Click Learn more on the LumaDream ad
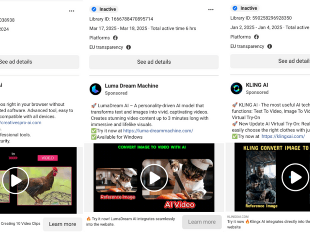 click(x=202, y=222)
